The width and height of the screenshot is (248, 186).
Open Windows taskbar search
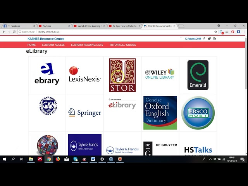click(13, 159)
